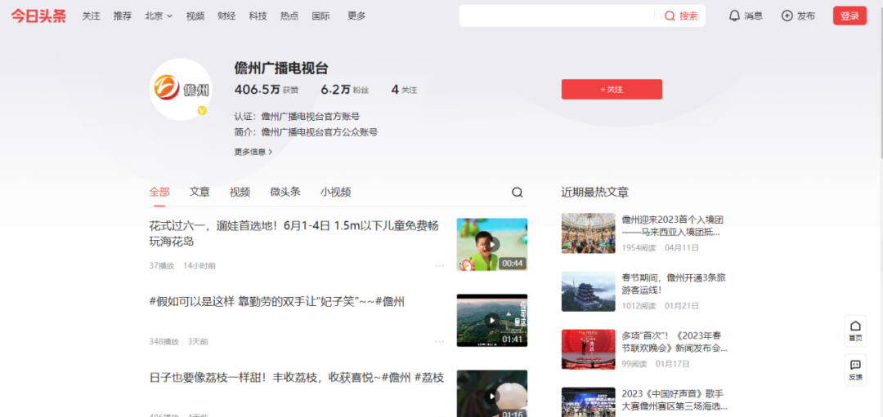Open hot article 春节期间 儋州开通3条旅游客运线
Image resolution: width=883 pixels, height=417 pixels.
pos(674,284)
